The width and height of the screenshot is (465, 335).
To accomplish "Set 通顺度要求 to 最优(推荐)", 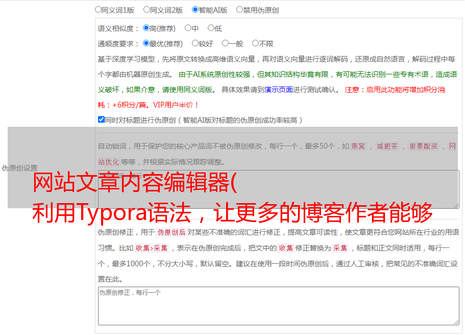I will 146,43.
